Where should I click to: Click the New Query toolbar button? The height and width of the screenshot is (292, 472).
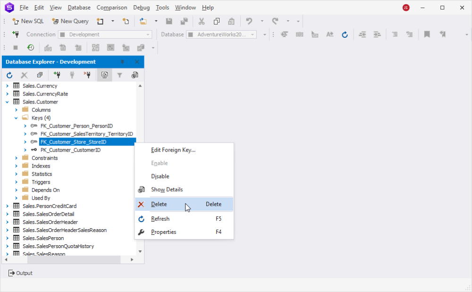70,21
